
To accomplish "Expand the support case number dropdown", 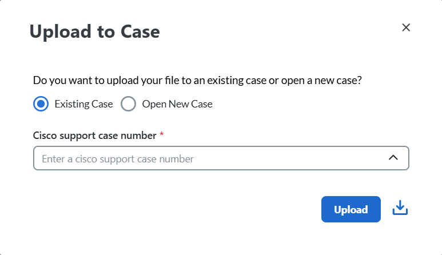I will coord(393,158).
